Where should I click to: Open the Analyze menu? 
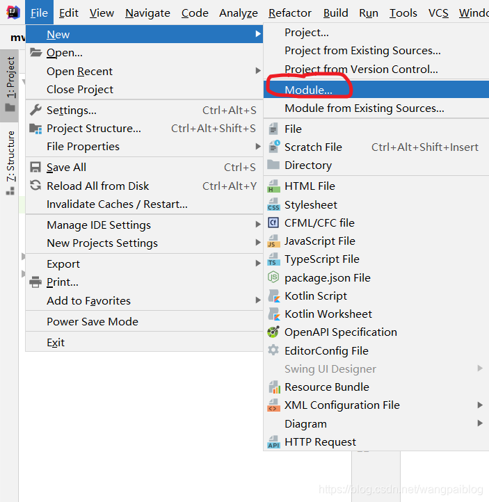coord(239,13)
